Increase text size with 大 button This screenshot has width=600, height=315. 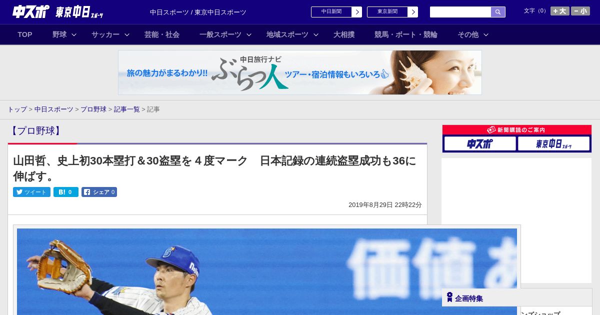tap(560, 11)
